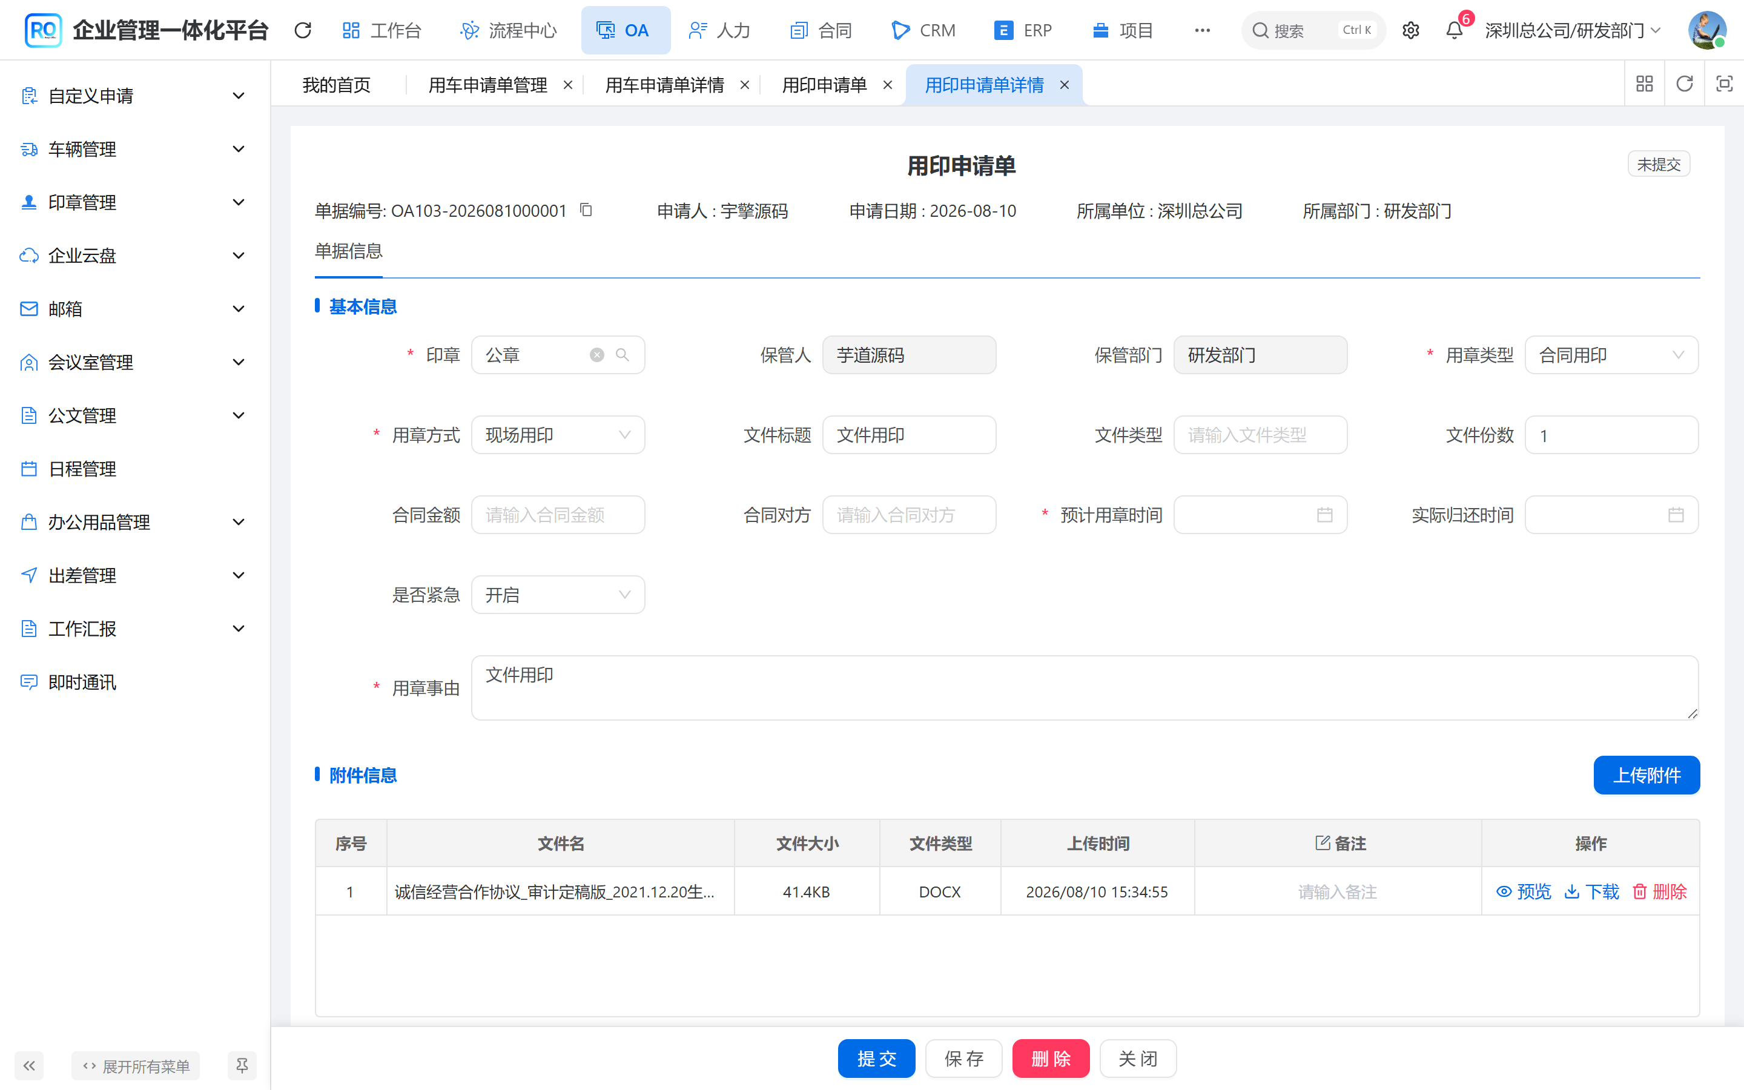Expand the 办公用品管理 menu

(135, 523)
